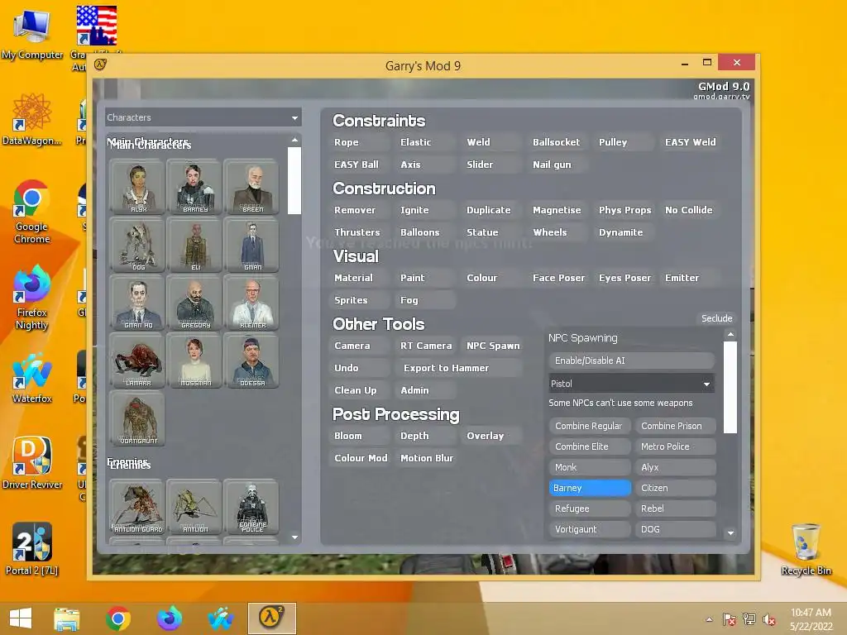The image size is (847, 635).
Task: Toggle Enable/Disable AI
Action: pyautogui.click(x=631, y=360)
